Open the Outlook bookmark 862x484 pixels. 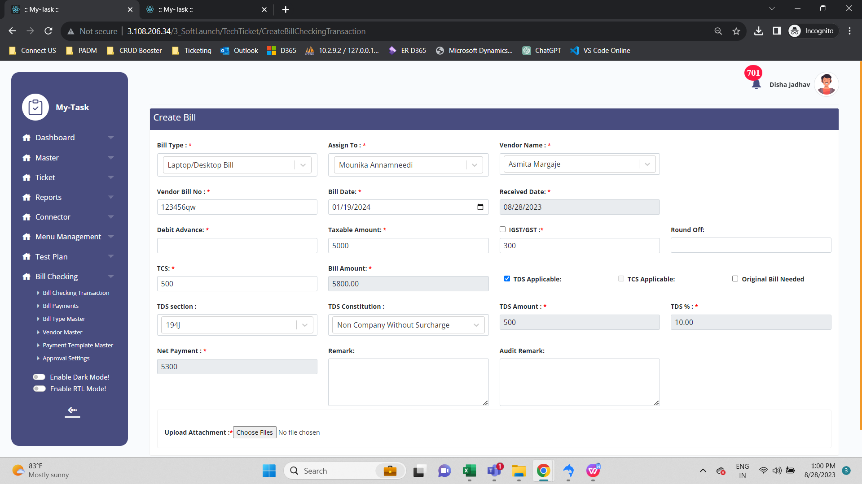[x=239, y=51]
